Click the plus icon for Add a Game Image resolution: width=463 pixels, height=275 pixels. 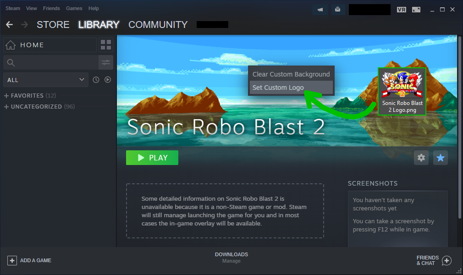pyautogui.click(x=12, y=260)
